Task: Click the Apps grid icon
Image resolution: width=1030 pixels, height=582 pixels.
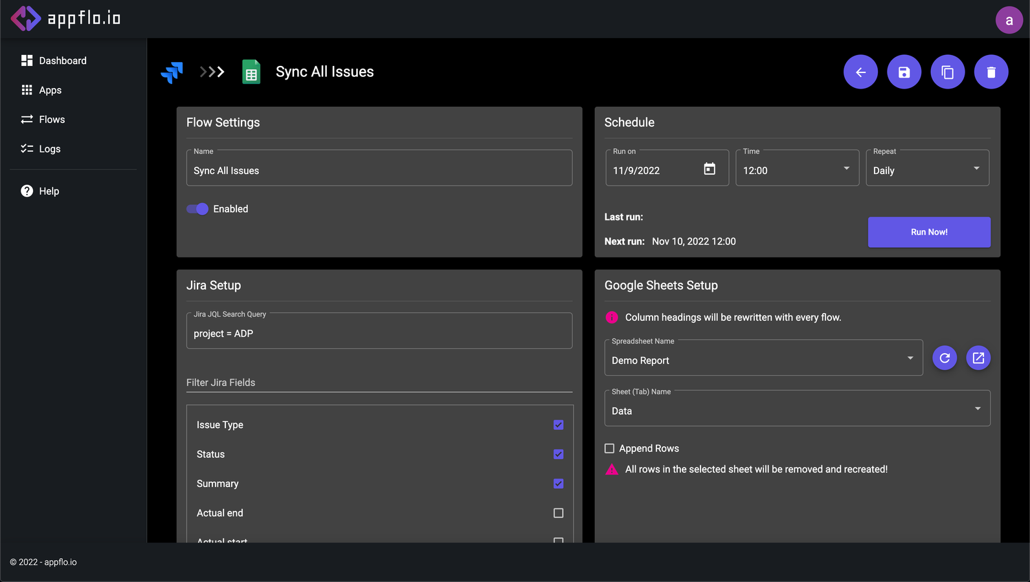Action: (27, 90)
